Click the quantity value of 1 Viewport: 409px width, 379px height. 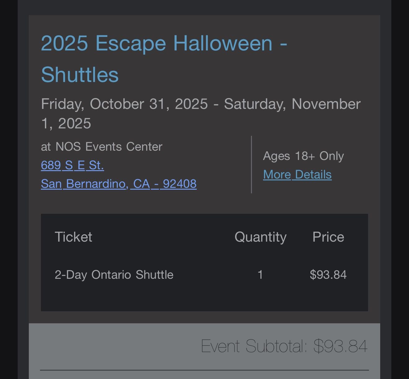click(260, 274)
